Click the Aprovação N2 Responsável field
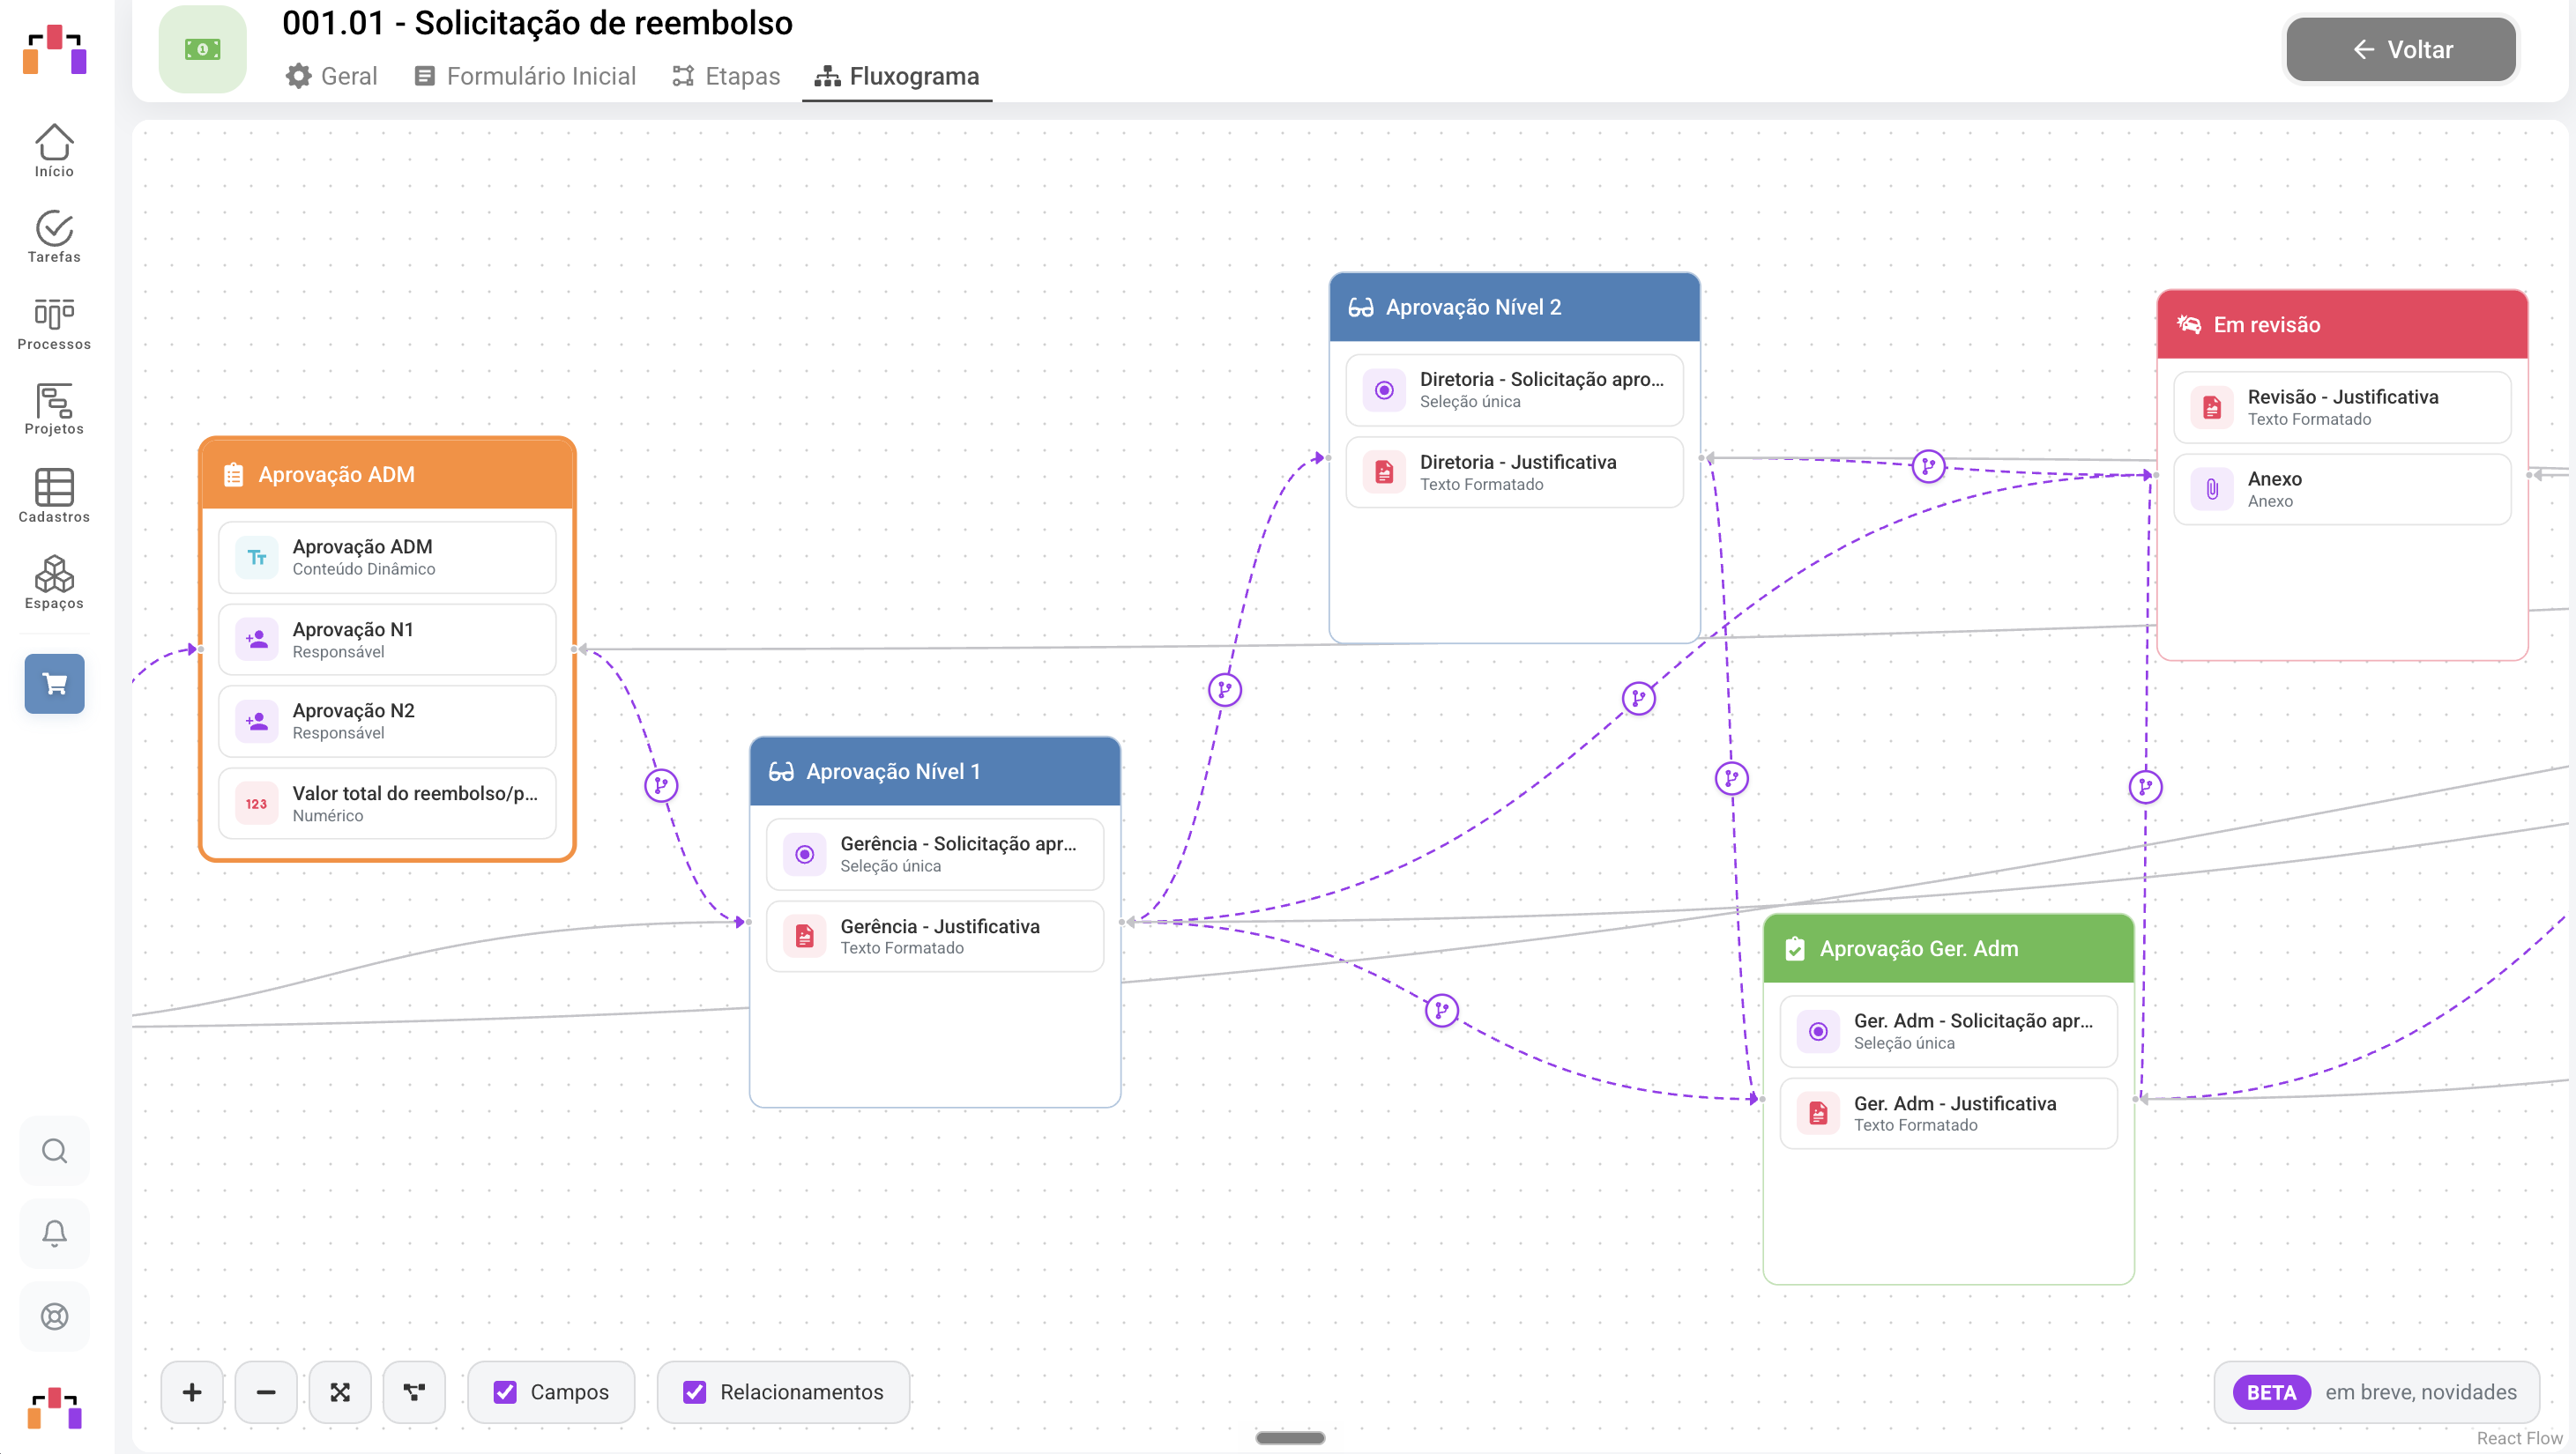The height and width of the screenshot is (1454, 2576). coord(387,721)
